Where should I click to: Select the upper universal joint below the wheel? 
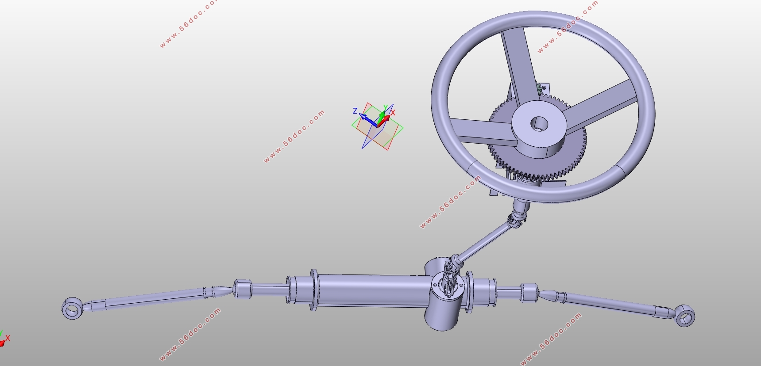tap(517, 219)
